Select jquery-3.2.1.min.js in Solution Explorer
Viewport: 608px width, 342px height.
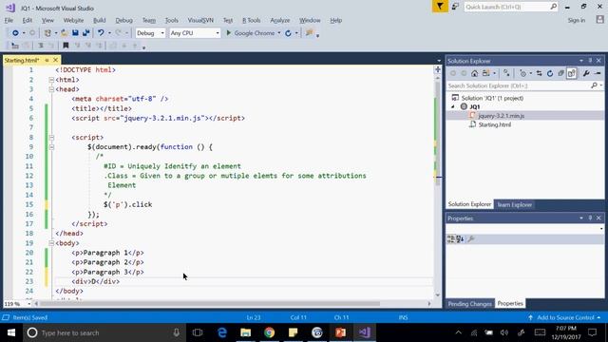[x=501, y=116]
